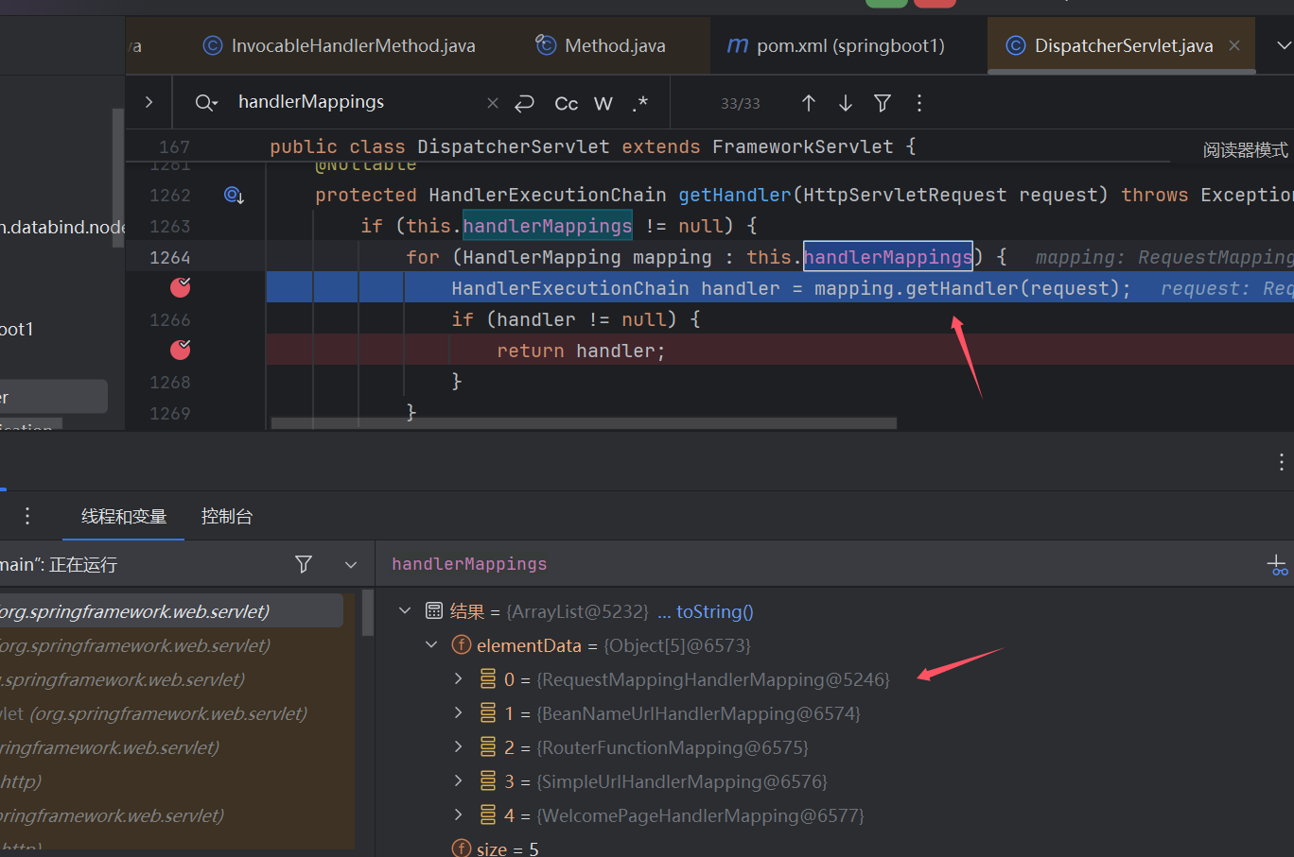Insert a new line in the search field

pos(524,103)
